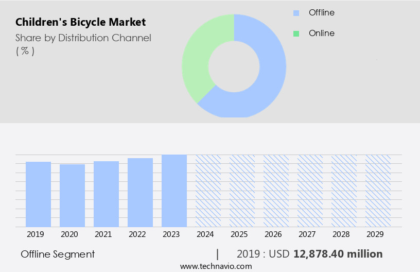Click the 2021 solid blue bar
Screen dimensions: 420x272
tap(106, 194)
